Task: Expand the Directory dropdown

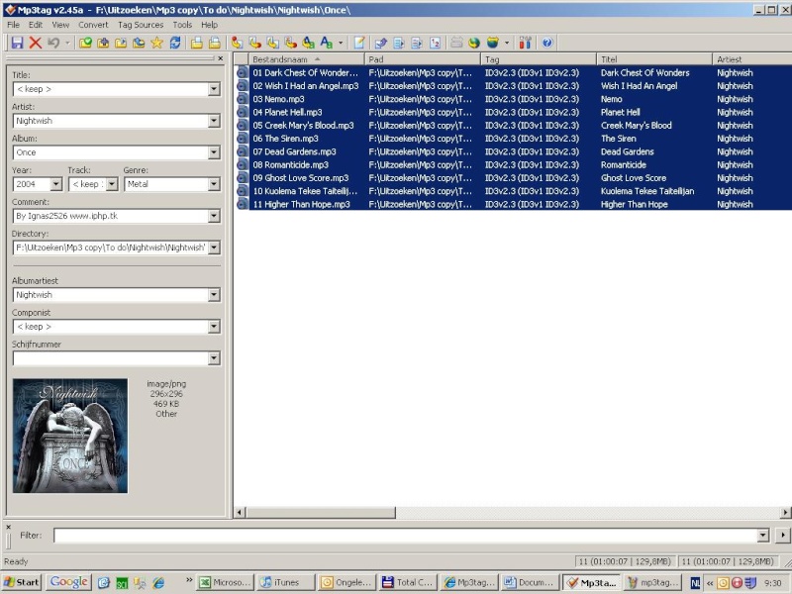Action: [214, 247]
